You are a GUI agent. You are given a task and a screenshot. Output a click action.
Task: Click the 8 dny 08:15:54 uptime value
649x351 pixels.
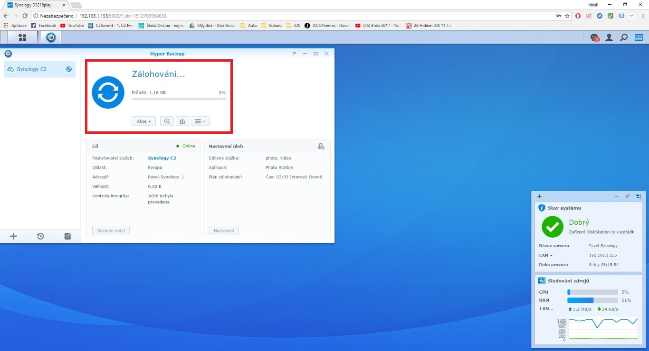coord(603,264)
